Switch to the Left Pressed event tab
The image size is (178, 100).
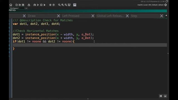coord(71,16)
